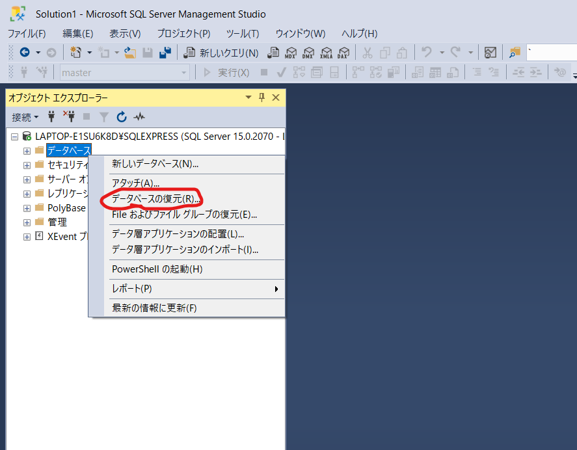
Task: Expand the レプリケーション folder node
Action: pos(27,194)
